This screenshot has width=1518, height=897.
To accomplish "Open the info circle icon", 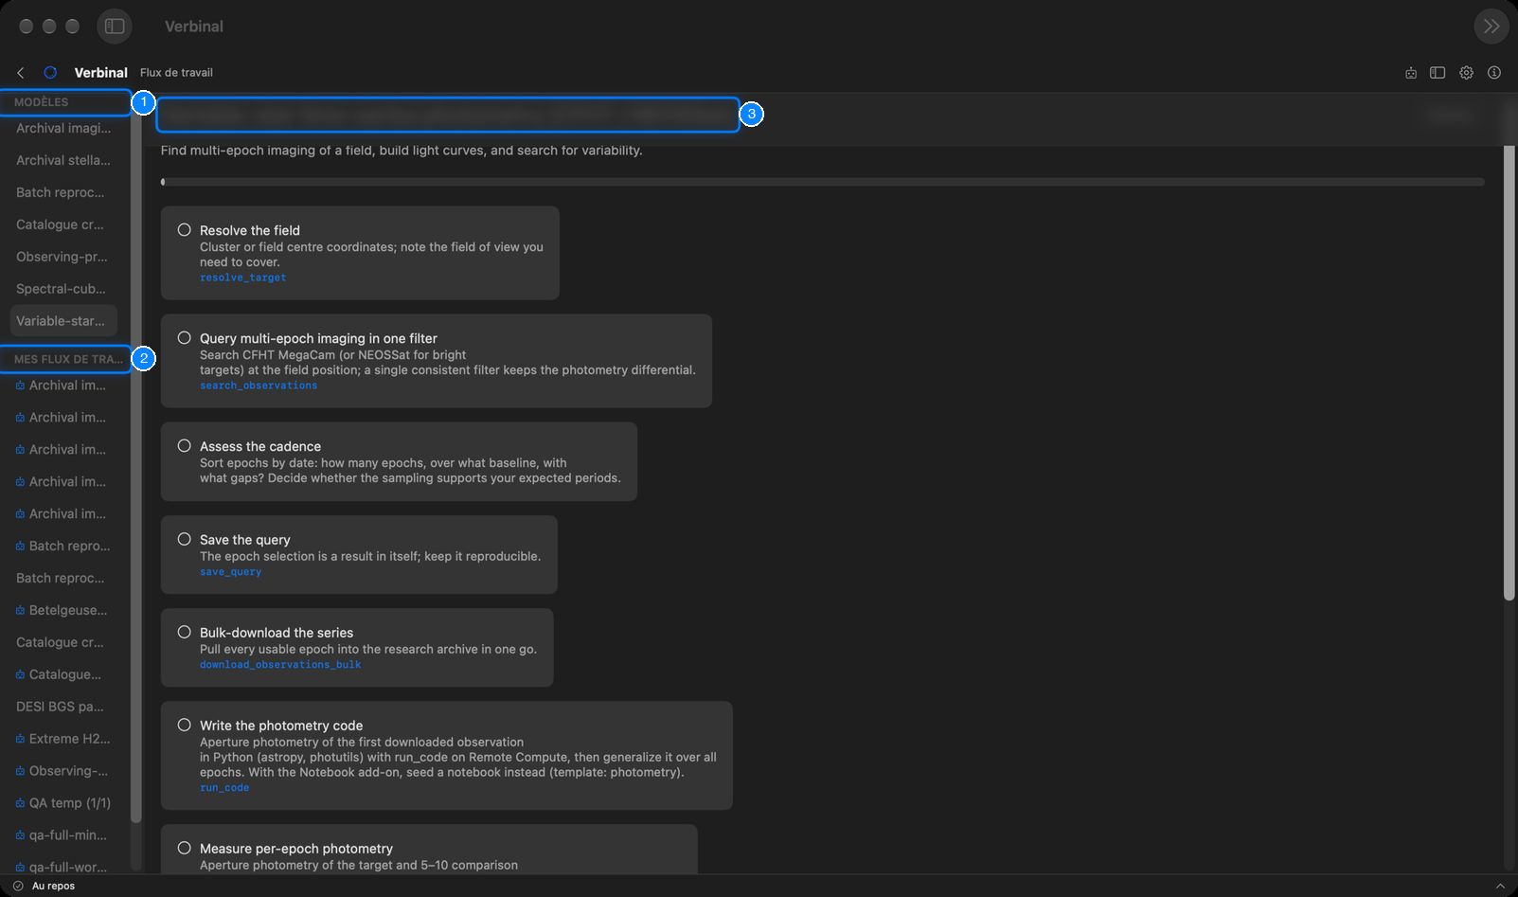I will pos(1494,73).
